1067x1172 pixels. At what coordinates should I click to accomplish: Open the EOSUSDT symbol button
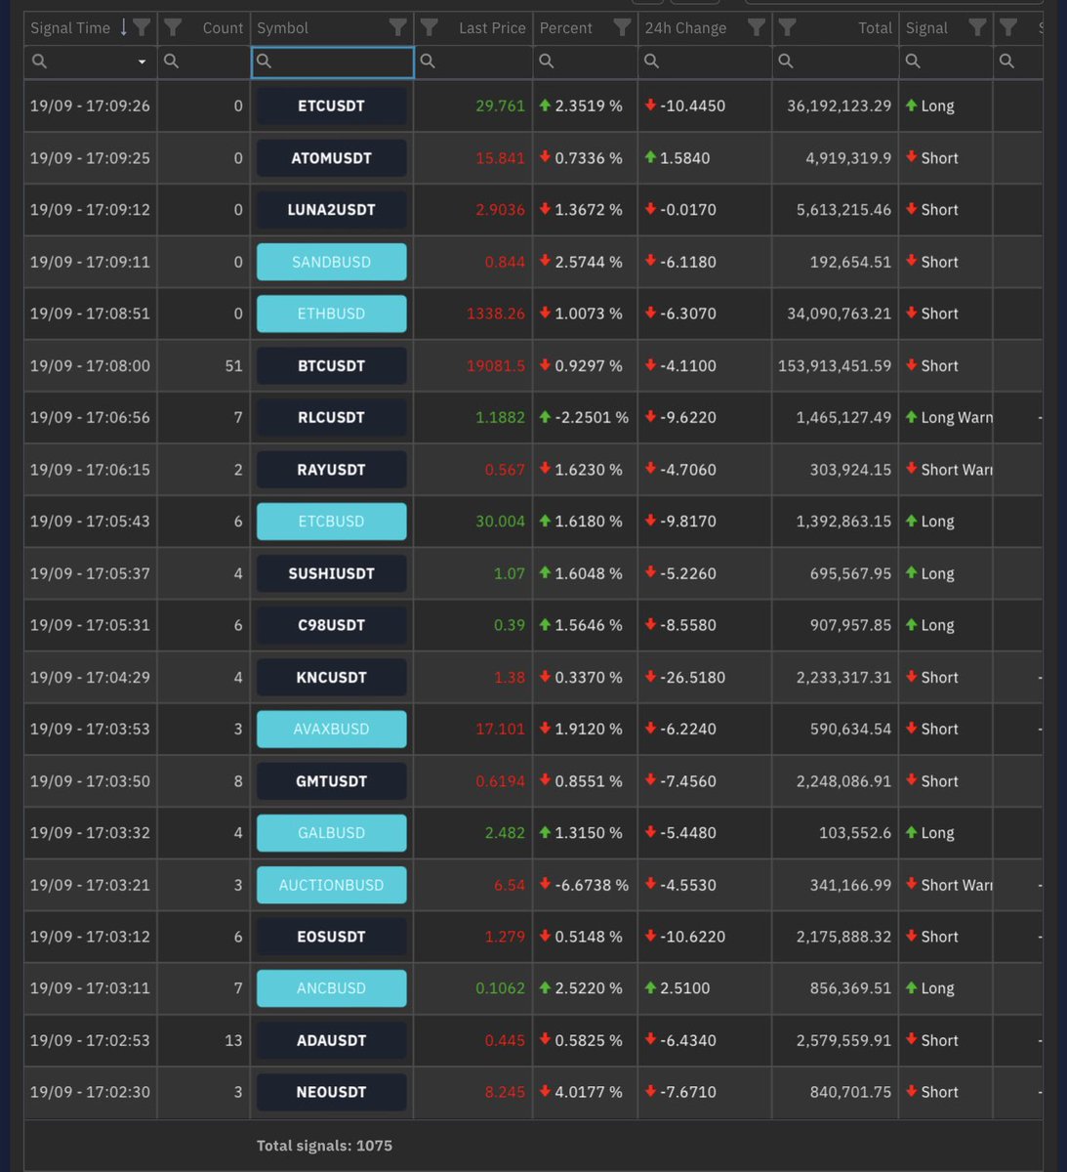pos(331,937)
